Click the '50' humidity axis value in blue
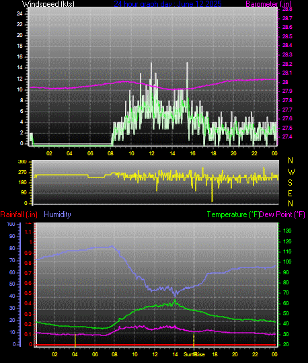The width and height of the screenshot is (308, 363). click(x=12, y=284)
